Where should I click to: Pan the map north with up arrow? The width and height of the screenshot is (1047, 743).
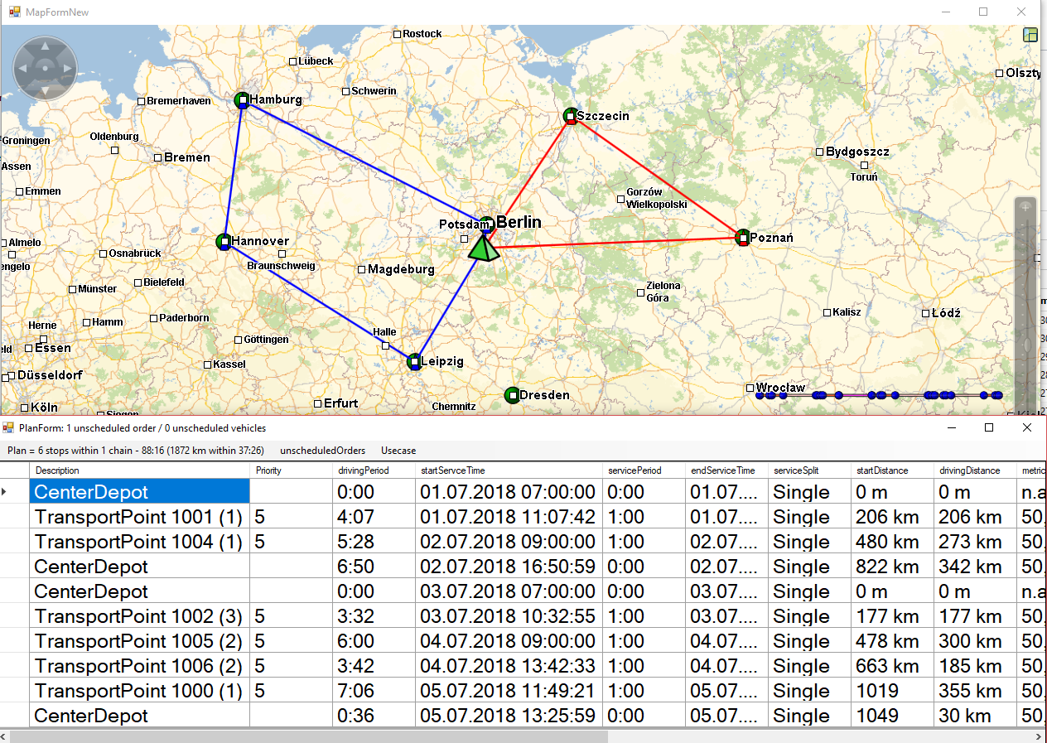[46, 46]
